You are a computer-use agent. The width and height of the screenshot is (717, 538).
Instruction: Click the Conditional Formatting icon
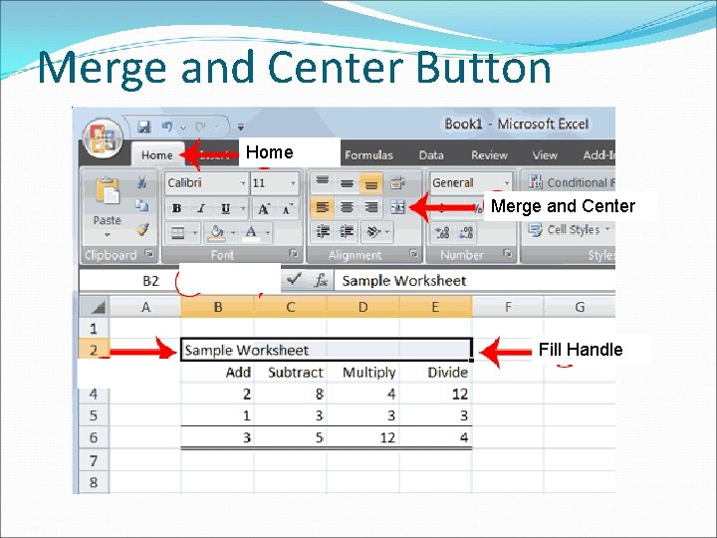pos(535,182)
